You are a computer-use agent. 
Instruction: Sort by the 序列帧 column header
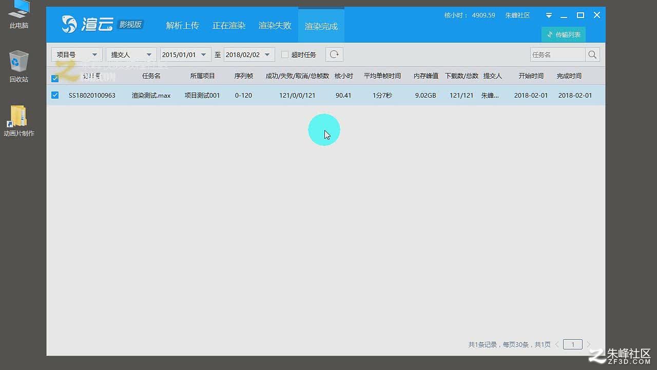coord(244,76)
